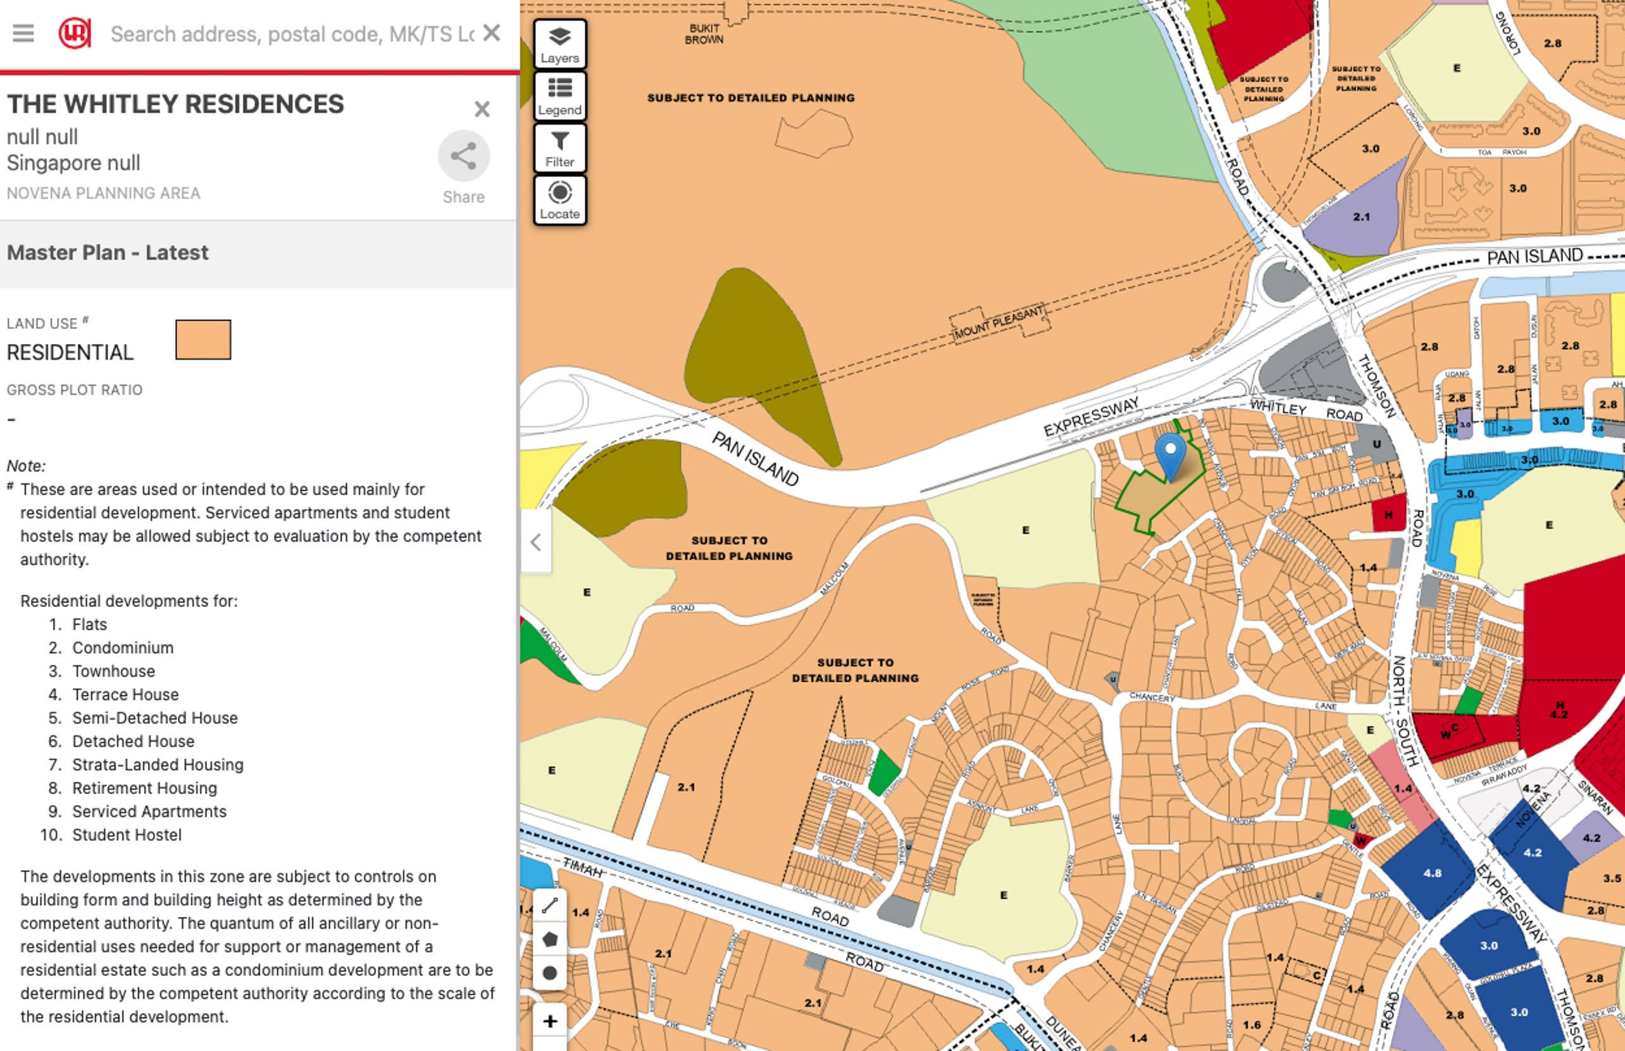Select the circle draw tool
The image size is (1625, 1051).
click(x=550, y=973)
